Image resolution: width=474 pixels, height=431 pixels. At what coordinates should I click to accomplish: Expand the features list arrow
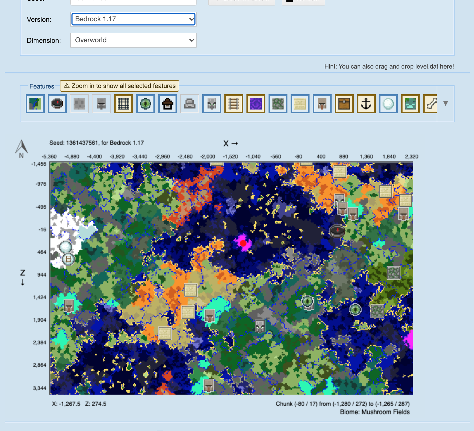(x=446, y=103)
